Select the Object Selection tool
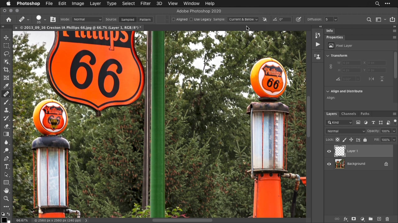The width and height of the screenshot is (398, 223). (6, 62)
